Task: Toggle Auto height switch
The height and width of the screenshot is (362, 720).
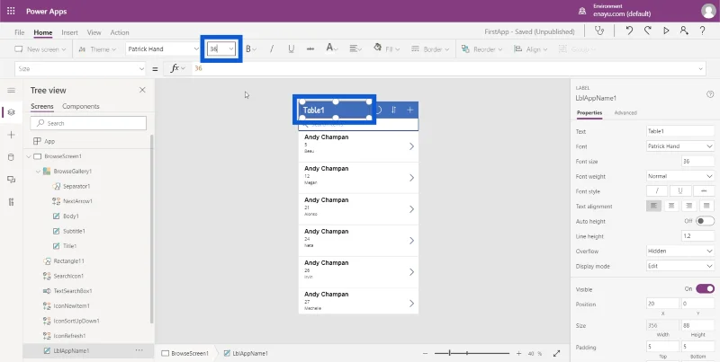Action: 706,221
